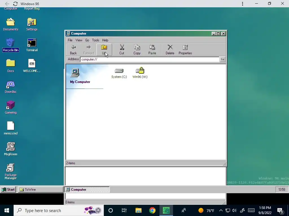Open the Go menu
The image size is (289, 216).
coord(87,40)
